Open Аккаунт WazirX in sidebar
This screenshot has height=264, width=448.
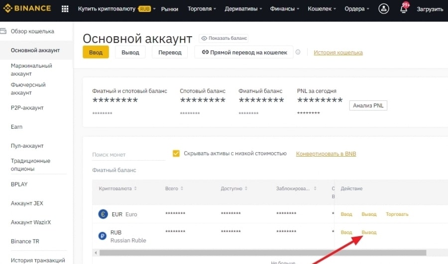tap(31, 222)
